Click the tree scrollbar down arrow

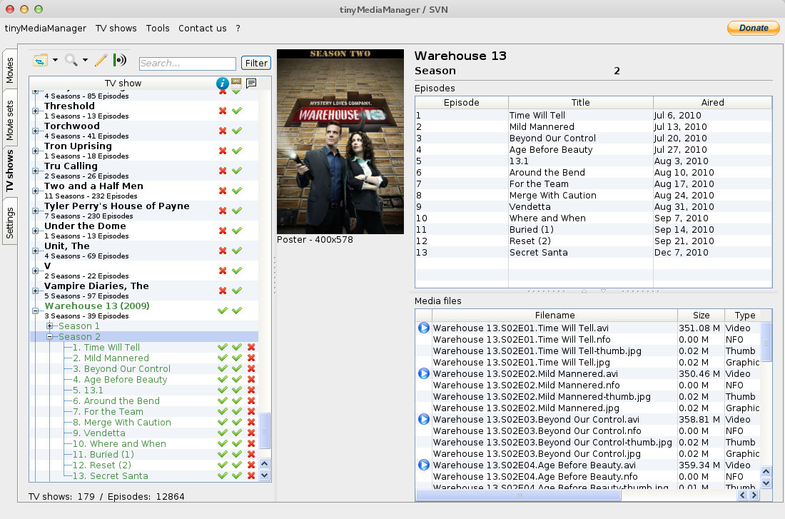265,475
